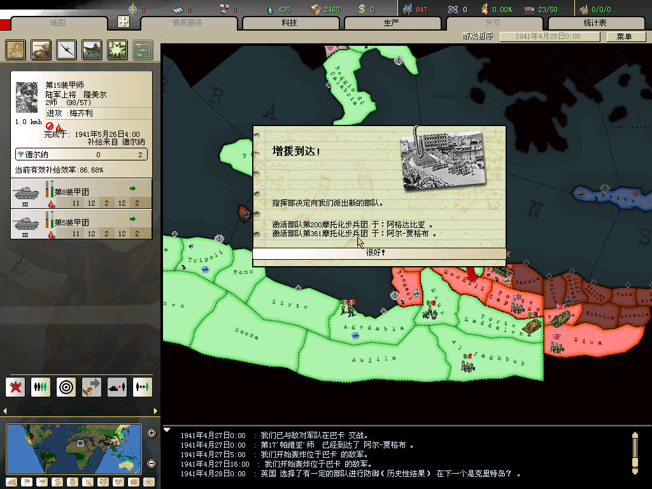Click the popup's parade photograph
This screenshot has width=652, height=489.
click(443, 161)
